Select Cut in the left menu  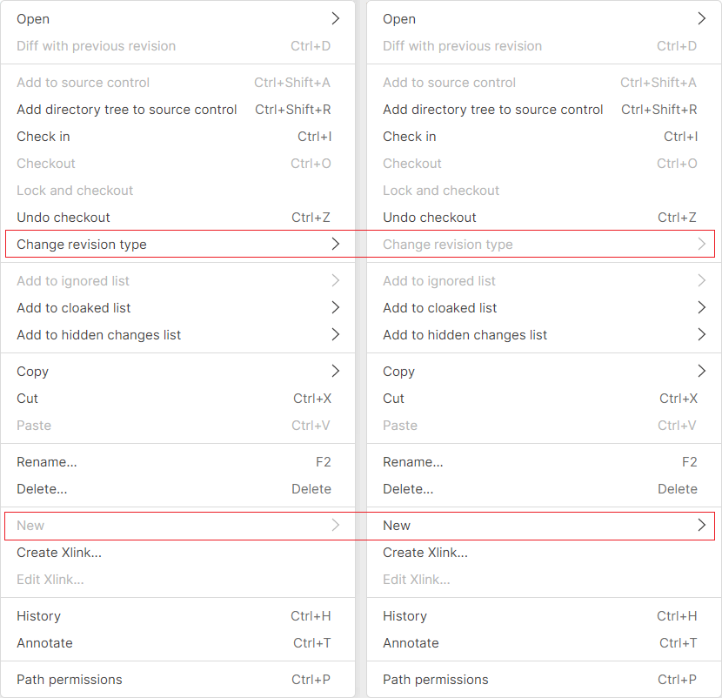pyautogui.click(x=28, y=399)
